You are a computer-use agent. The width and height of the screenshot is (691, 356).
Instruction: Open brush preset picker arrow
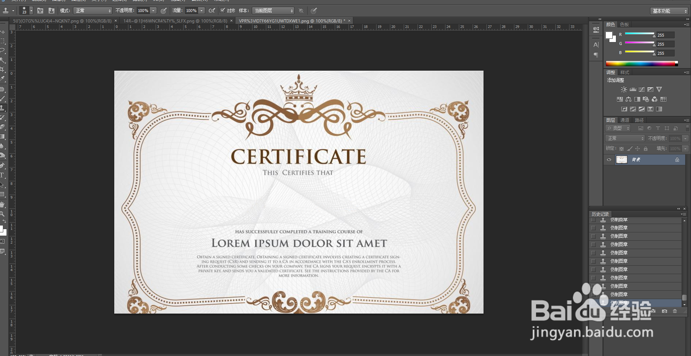coord(31,11)
